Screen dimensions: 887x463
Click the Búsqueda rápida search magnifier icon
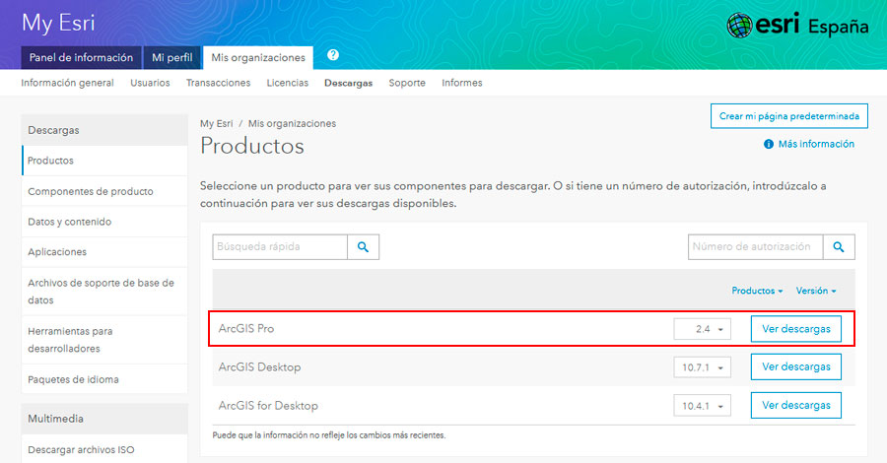(363, 247)
